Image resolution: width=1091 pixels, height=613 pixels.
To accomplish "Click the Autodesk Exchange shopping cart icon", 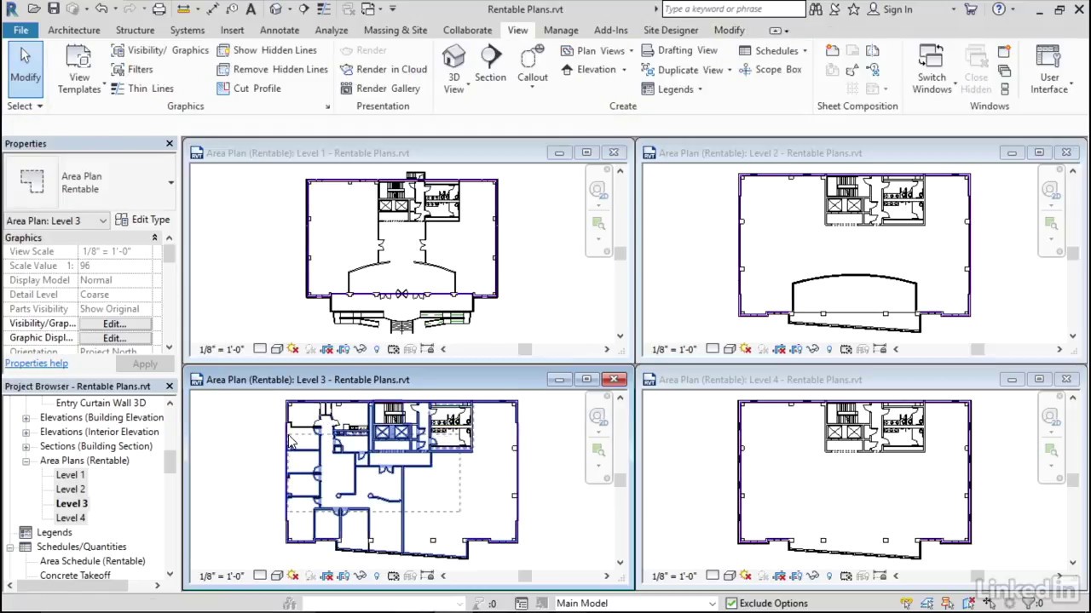I will click(x=971, y=9).
